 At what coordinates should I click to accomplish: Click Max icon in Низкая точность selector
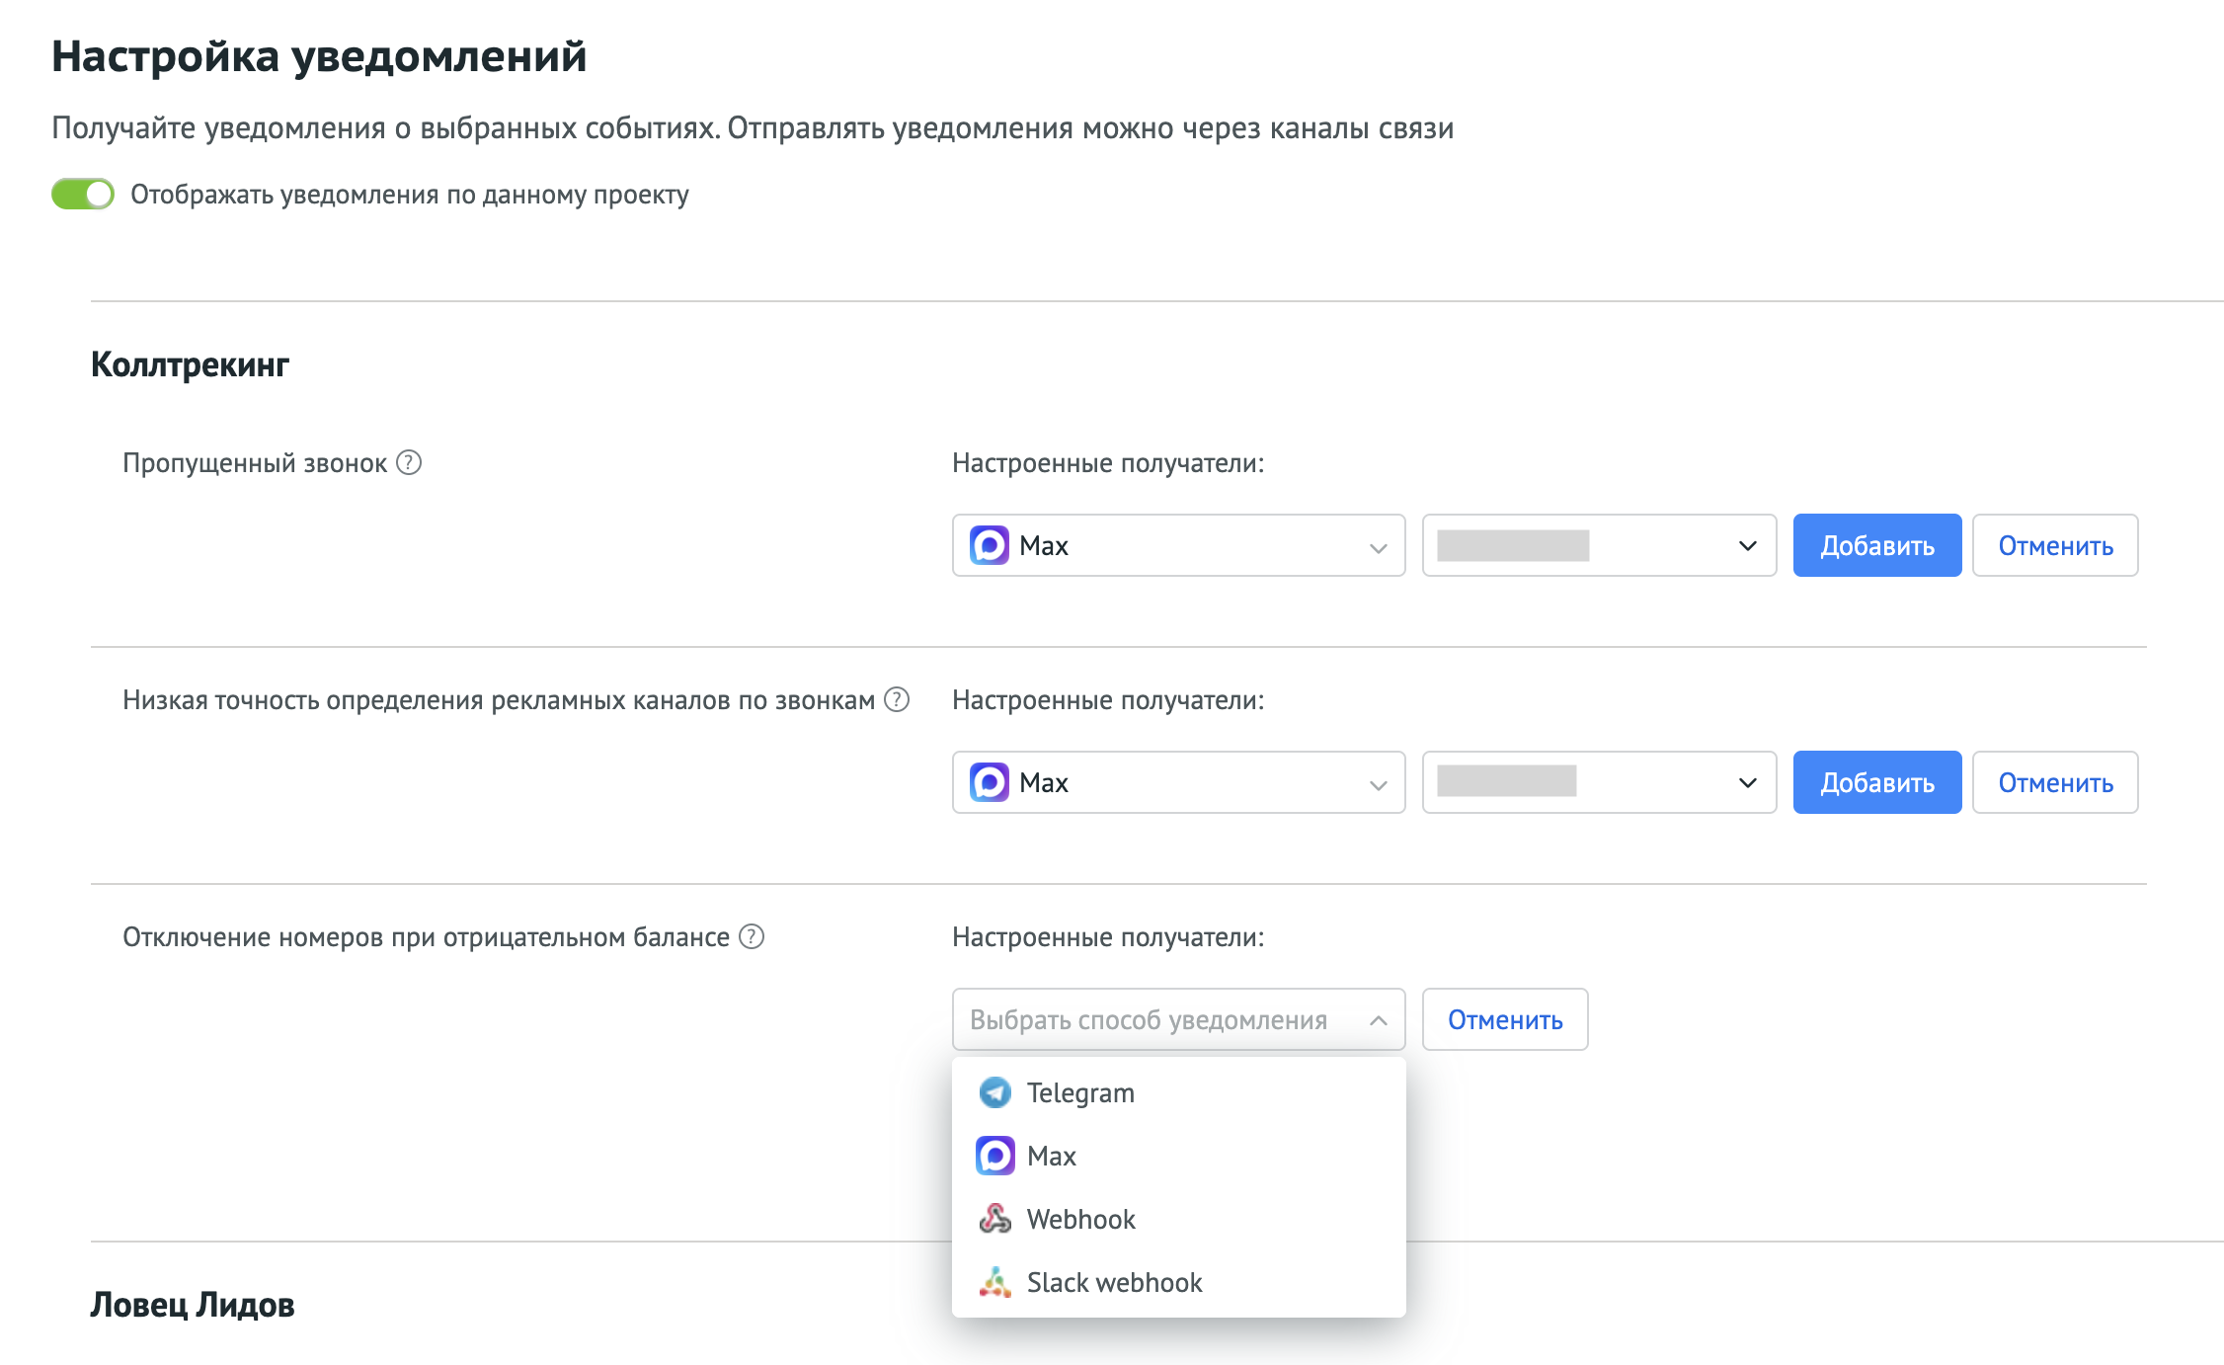[989, 782]
